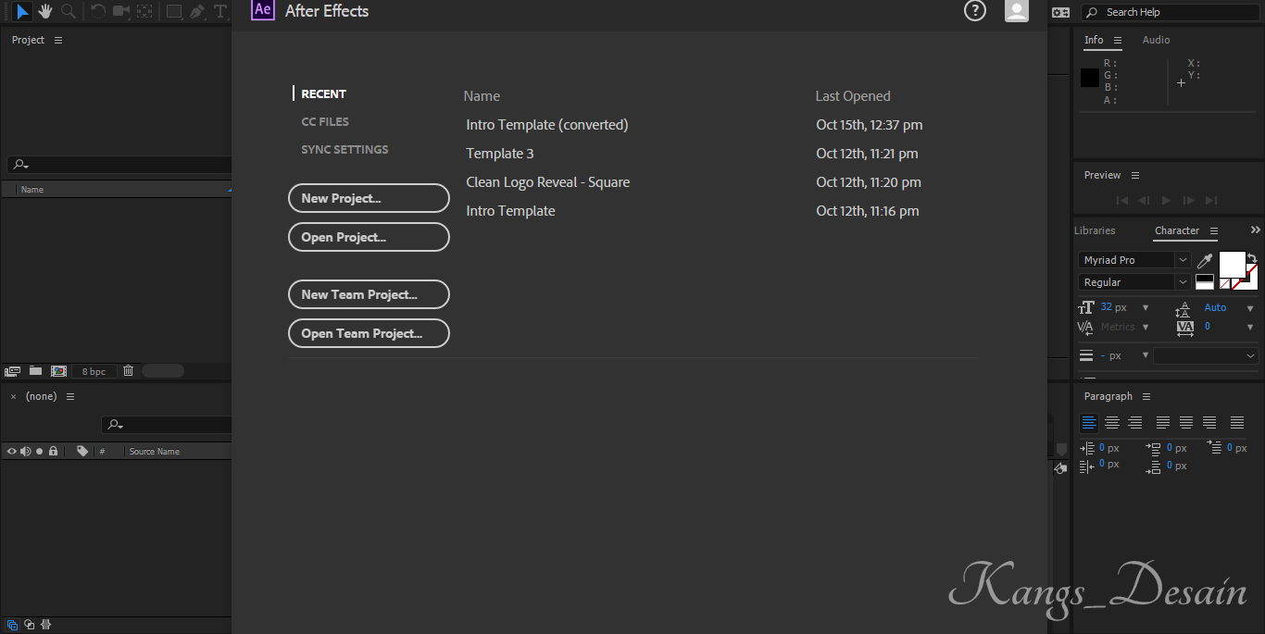Click the user profile avatar icon
1265x634 pixels.
click(x=1017, y=10)
